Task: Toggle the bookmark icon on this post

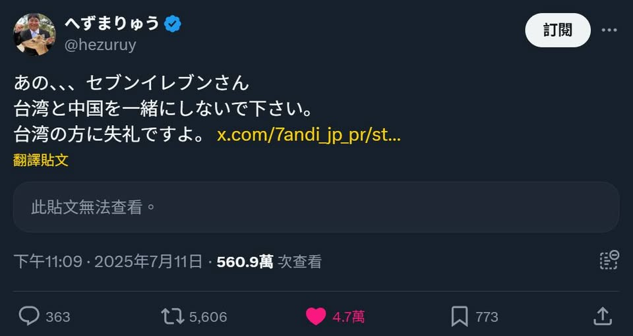Action: (459, 316)
